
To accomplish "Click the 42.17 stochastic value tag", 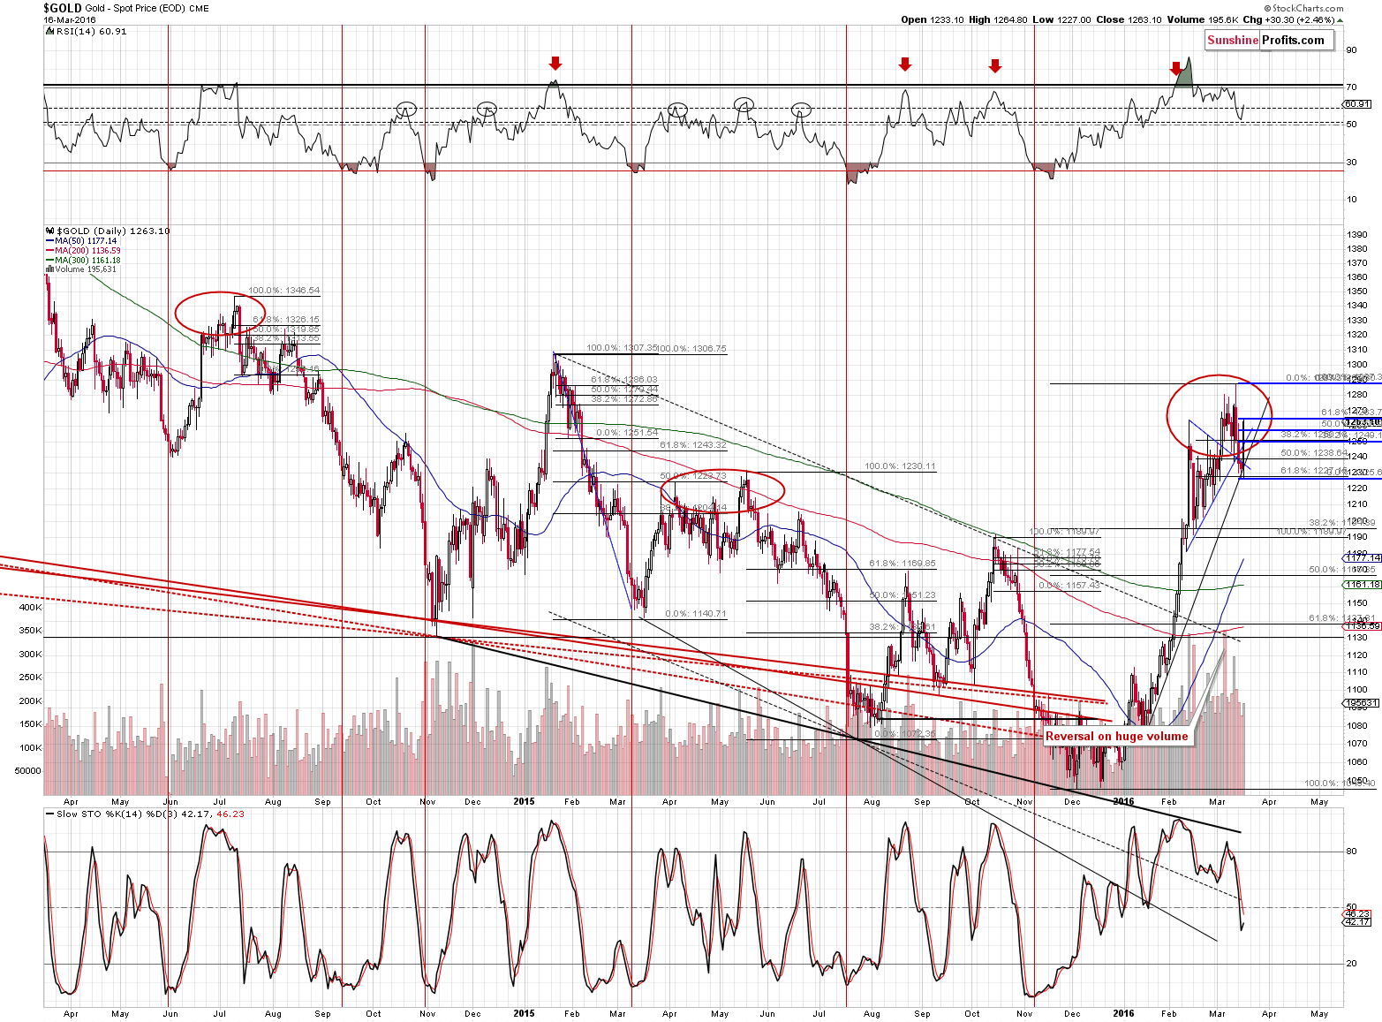I will click(x=1356, y=921).
